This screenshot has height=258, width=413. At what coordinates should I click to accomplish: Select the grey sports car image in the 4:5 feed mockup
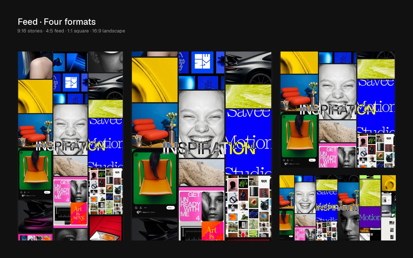248,68
